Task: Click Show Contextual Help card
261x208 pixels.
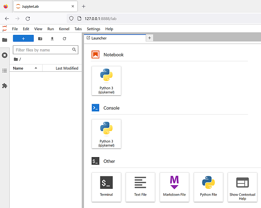Action: pos(243,187)
